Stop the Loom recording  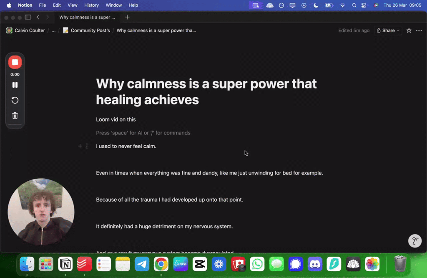pos(15,62)
